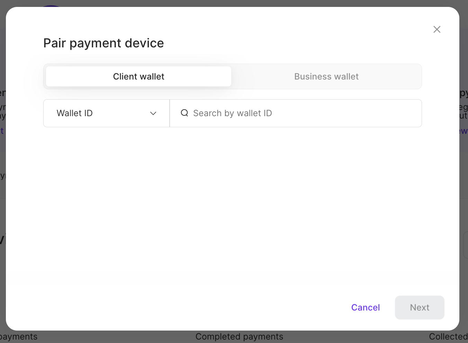Image resolution: width=468 pixels, height=343 pixels.
Task: Select the chevron arrow on the filter selector
Action: (x=153, y=113)
